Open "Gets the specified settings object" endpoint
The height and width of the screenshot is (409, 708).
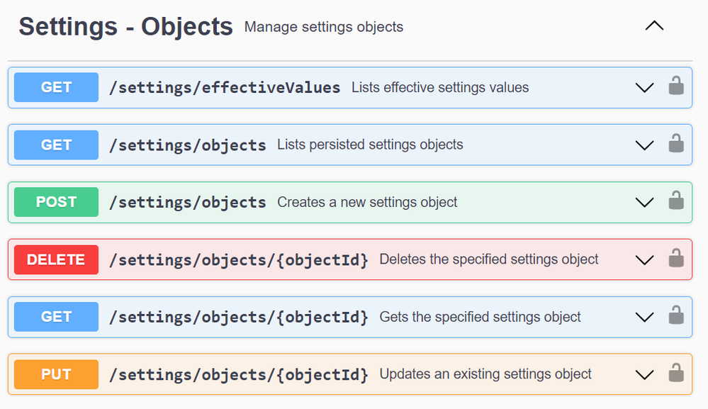pos(480,317)
